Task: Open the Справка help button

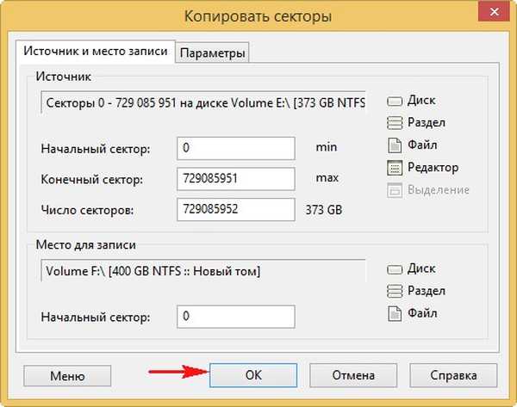Action: [453, 375]
